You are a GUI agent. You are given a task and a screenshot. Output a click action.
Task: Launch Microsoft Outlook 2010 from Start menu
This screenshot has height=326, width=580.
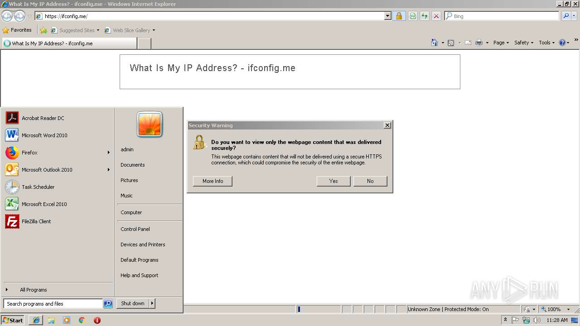click(x=58, y=170)
